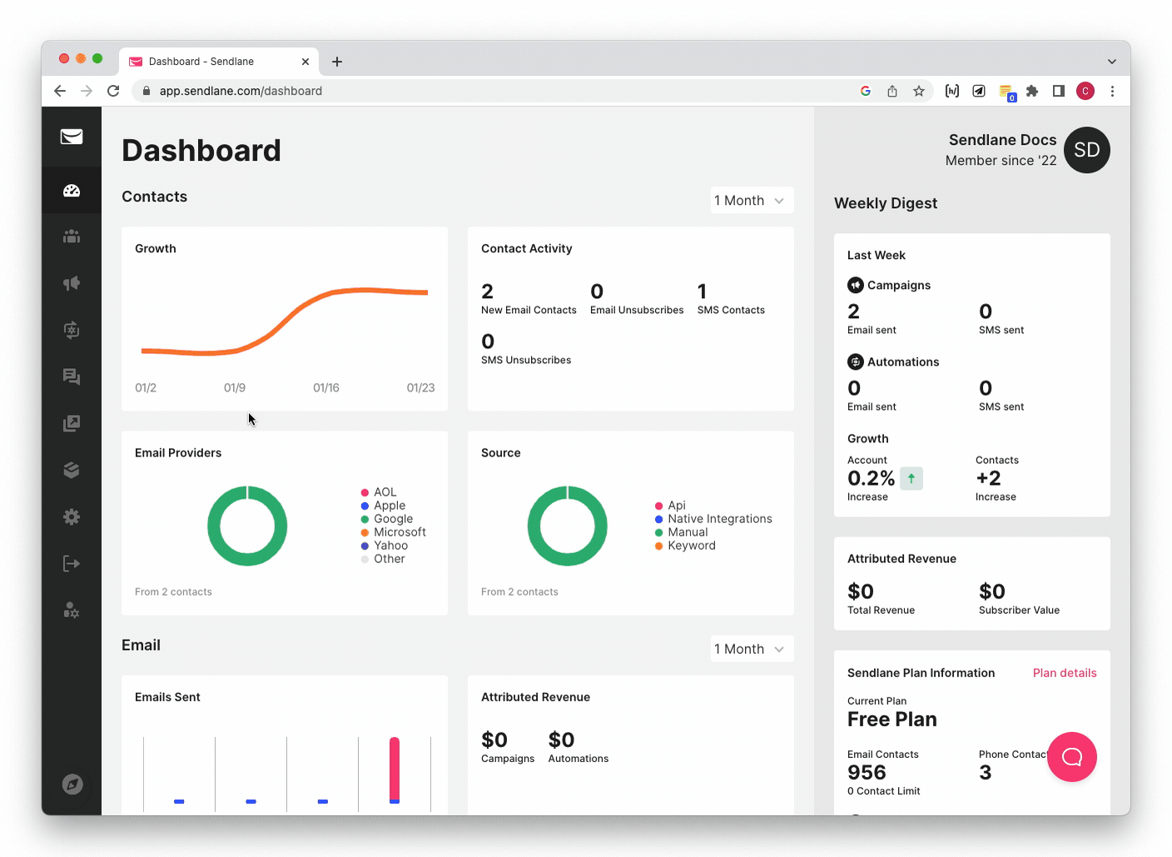Viewport: 1172px width, 857px height.
Task: Click the green growth up-arrow badge
Action: click(x=911, y=478)
